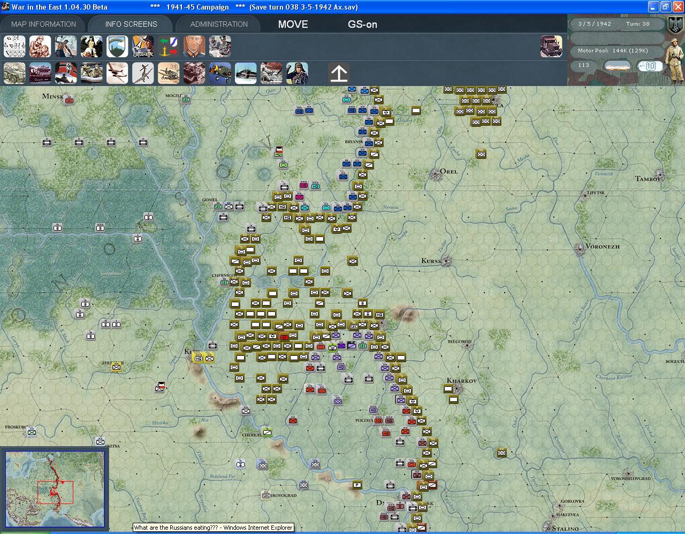Click the bomber on snowy airfield icon
The width and height of the screenshot is (685, 534).
pos(246,73)
